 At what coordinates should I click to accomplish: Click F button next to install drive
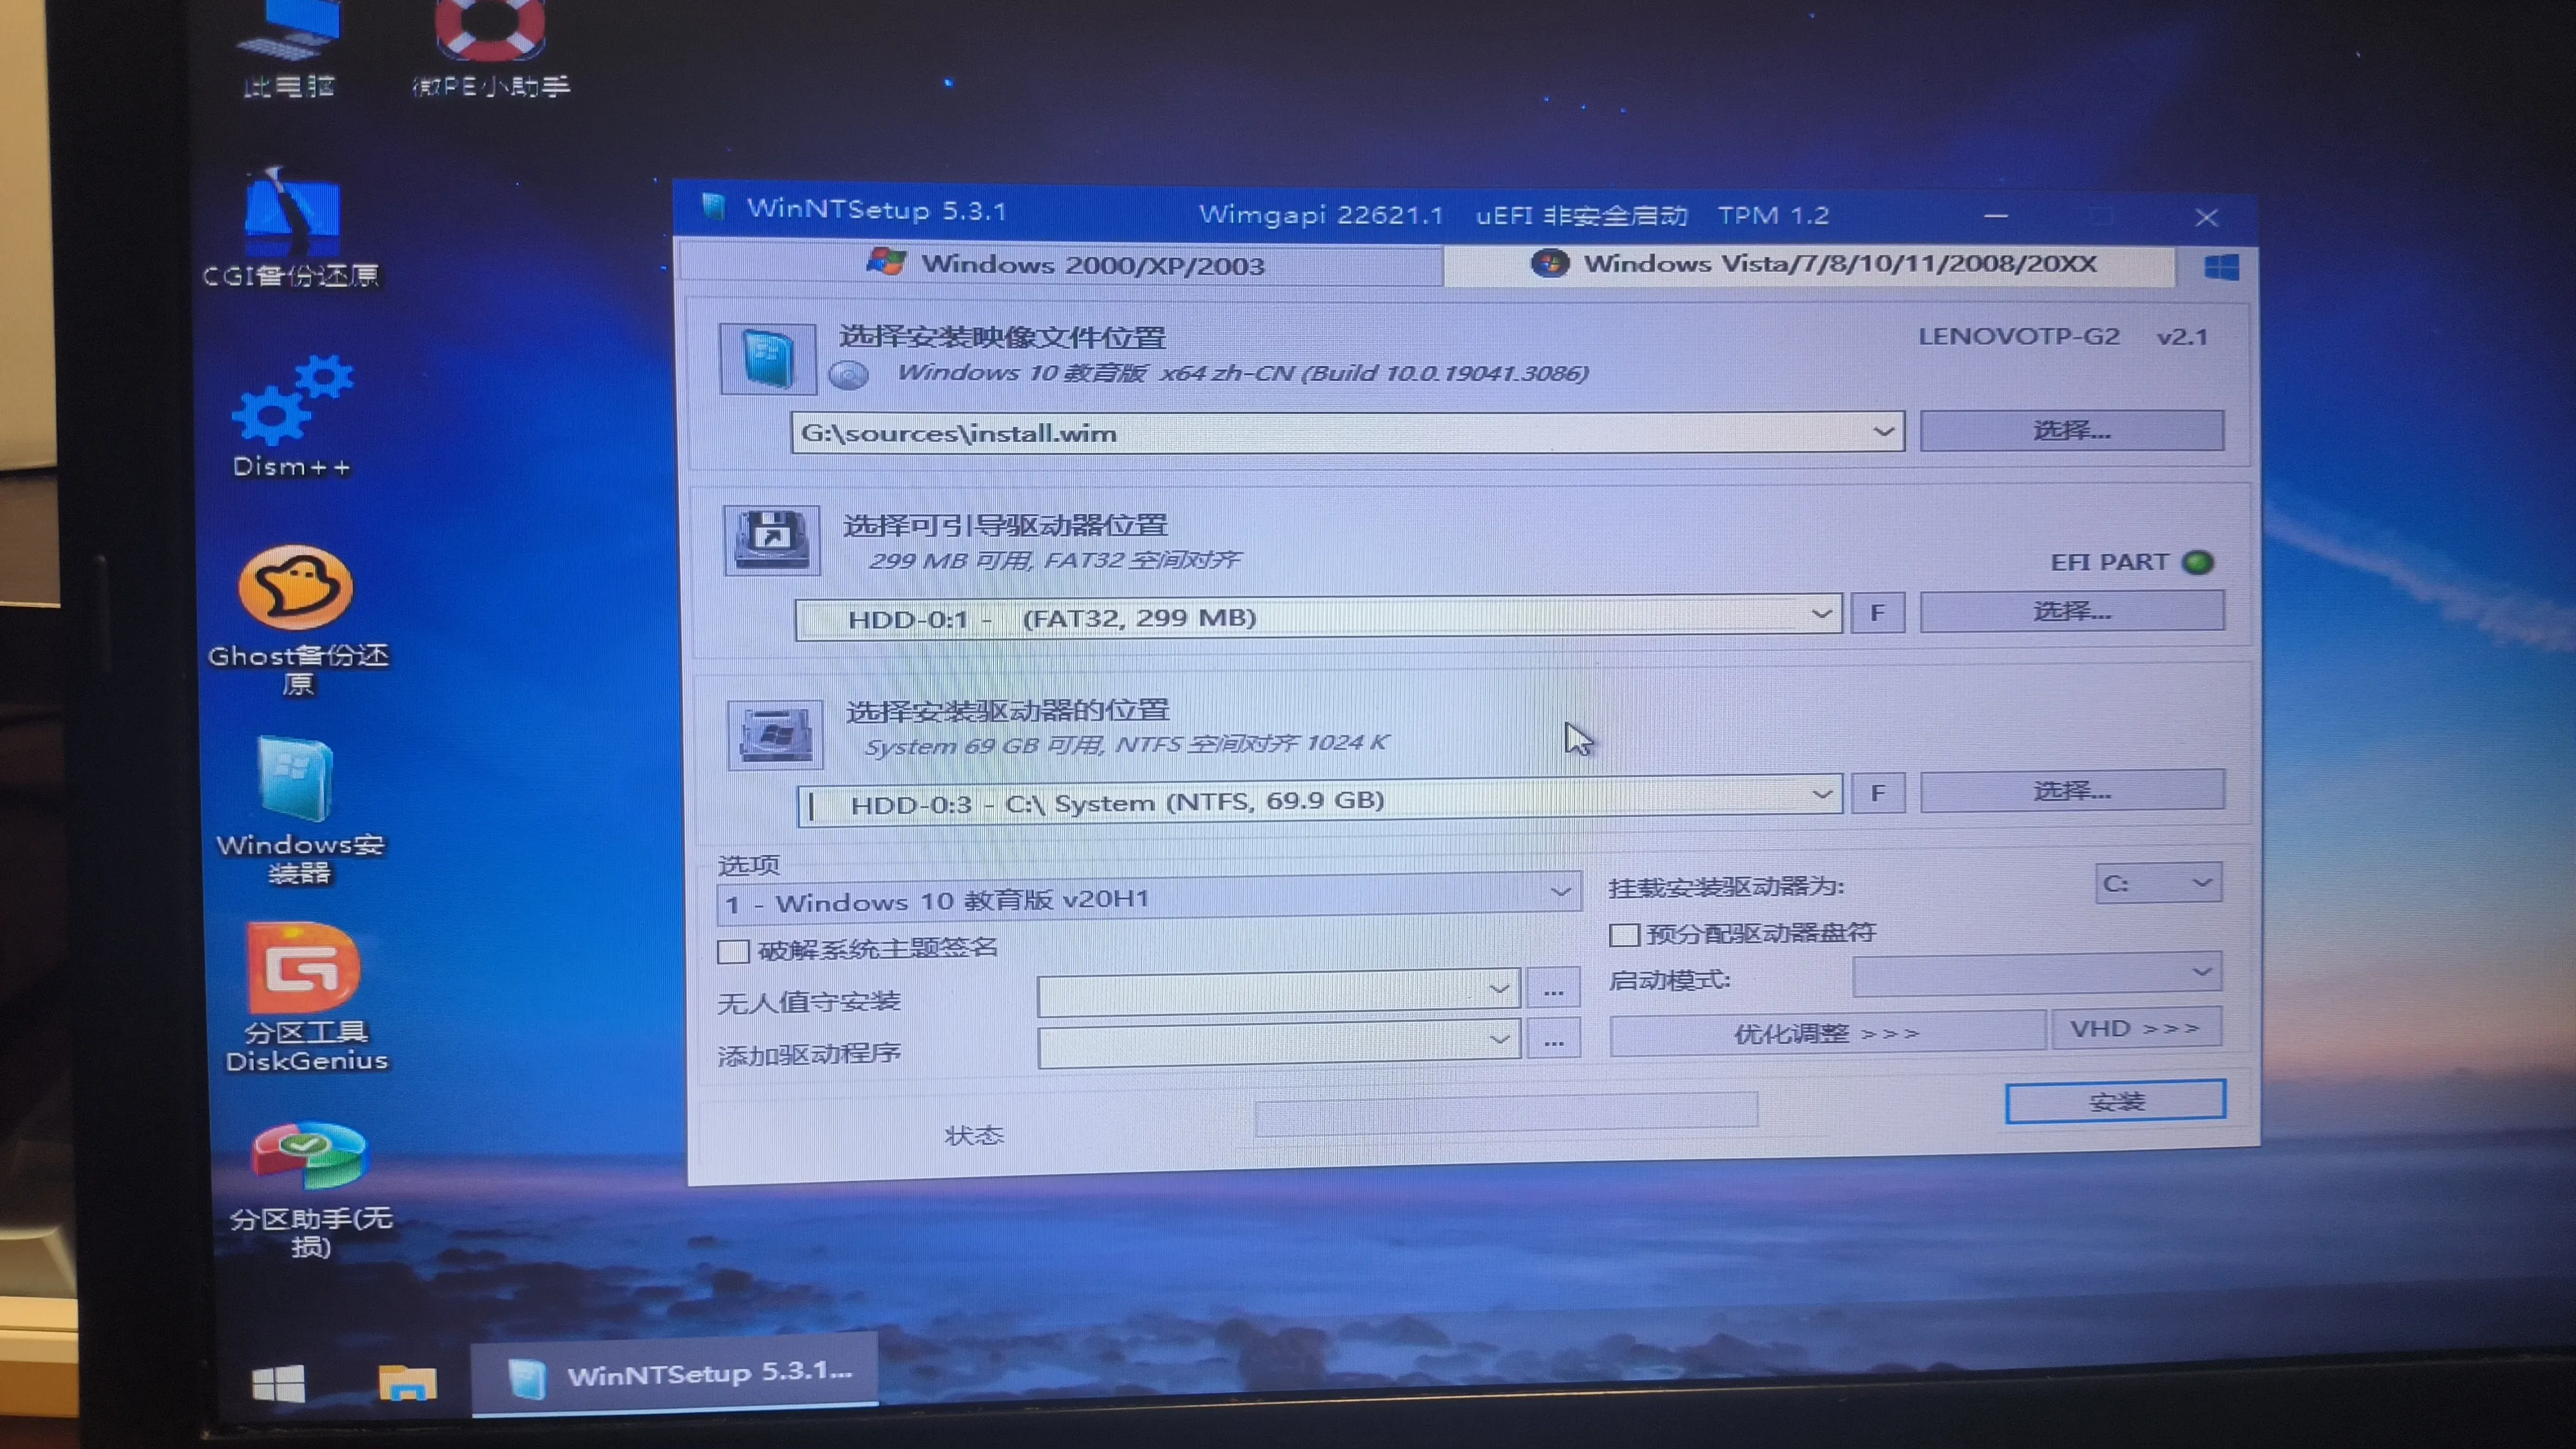[1877, 793]
